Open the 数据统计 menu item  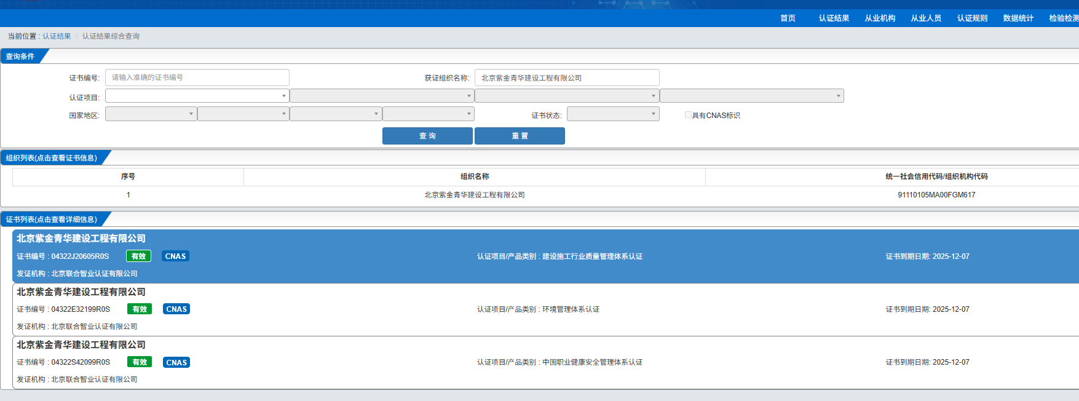click(x=1018, y=18)
